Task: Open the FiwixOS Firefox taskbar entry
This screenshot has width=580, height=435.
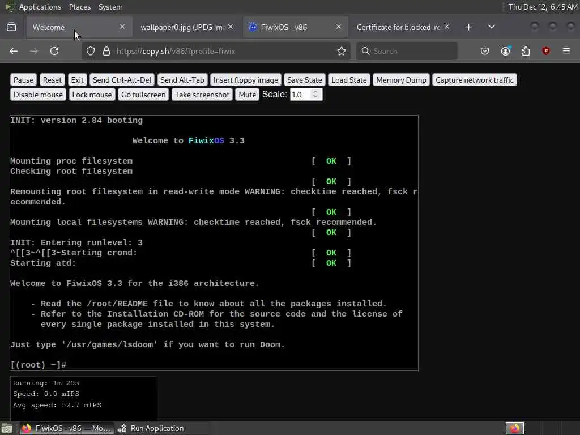Action: [67, 428]
